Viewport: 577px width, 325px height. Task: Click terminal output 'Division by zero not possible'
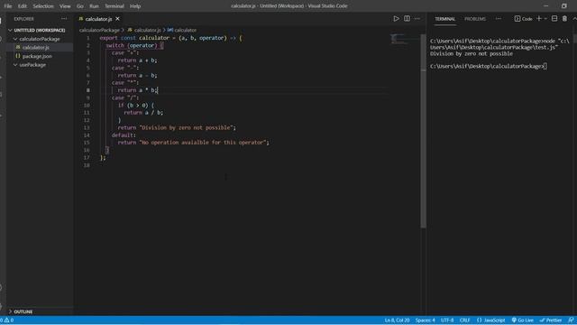coord(472,54)
